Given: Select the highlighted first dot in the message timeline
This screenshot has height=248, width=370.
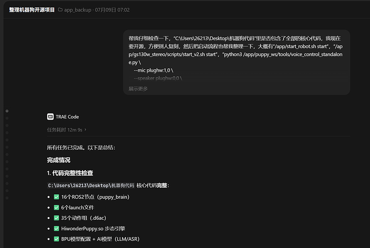Looking at the screenshot, I should tap(7, 111).
